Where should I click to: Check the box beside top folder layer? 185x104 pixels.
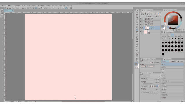(143, 19)
